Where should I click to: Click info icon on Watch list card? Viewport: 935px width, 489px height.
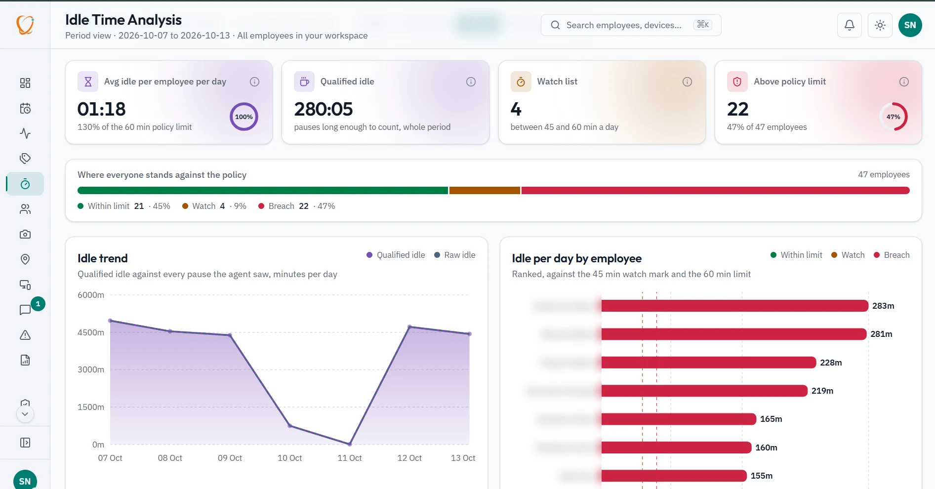pos(687,81)
